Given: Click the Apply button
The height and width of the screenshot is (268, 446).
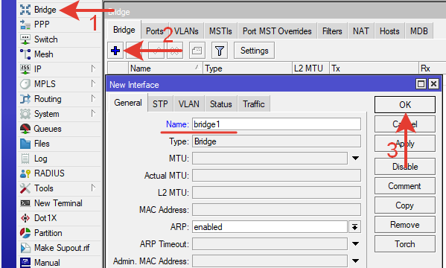Looking at the screenshot, I should pyautogui.click(x=405, y=144).
